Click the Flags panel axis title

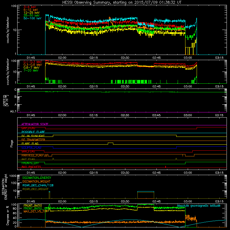12,143
